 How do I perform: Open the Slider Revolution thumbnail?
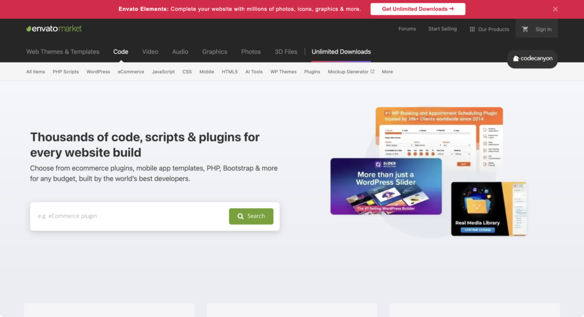tap(386, 186)
